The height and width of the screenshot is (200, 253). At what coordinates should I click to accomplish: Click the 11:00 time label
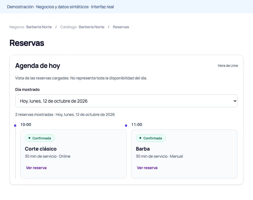point(137,124)
